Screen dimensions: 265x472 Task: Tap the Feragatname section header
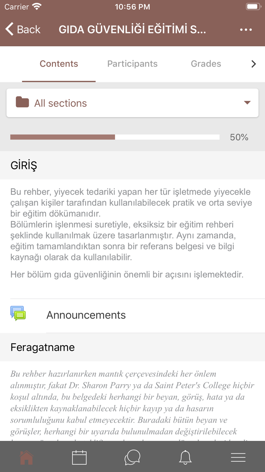(x=42, y=347)
